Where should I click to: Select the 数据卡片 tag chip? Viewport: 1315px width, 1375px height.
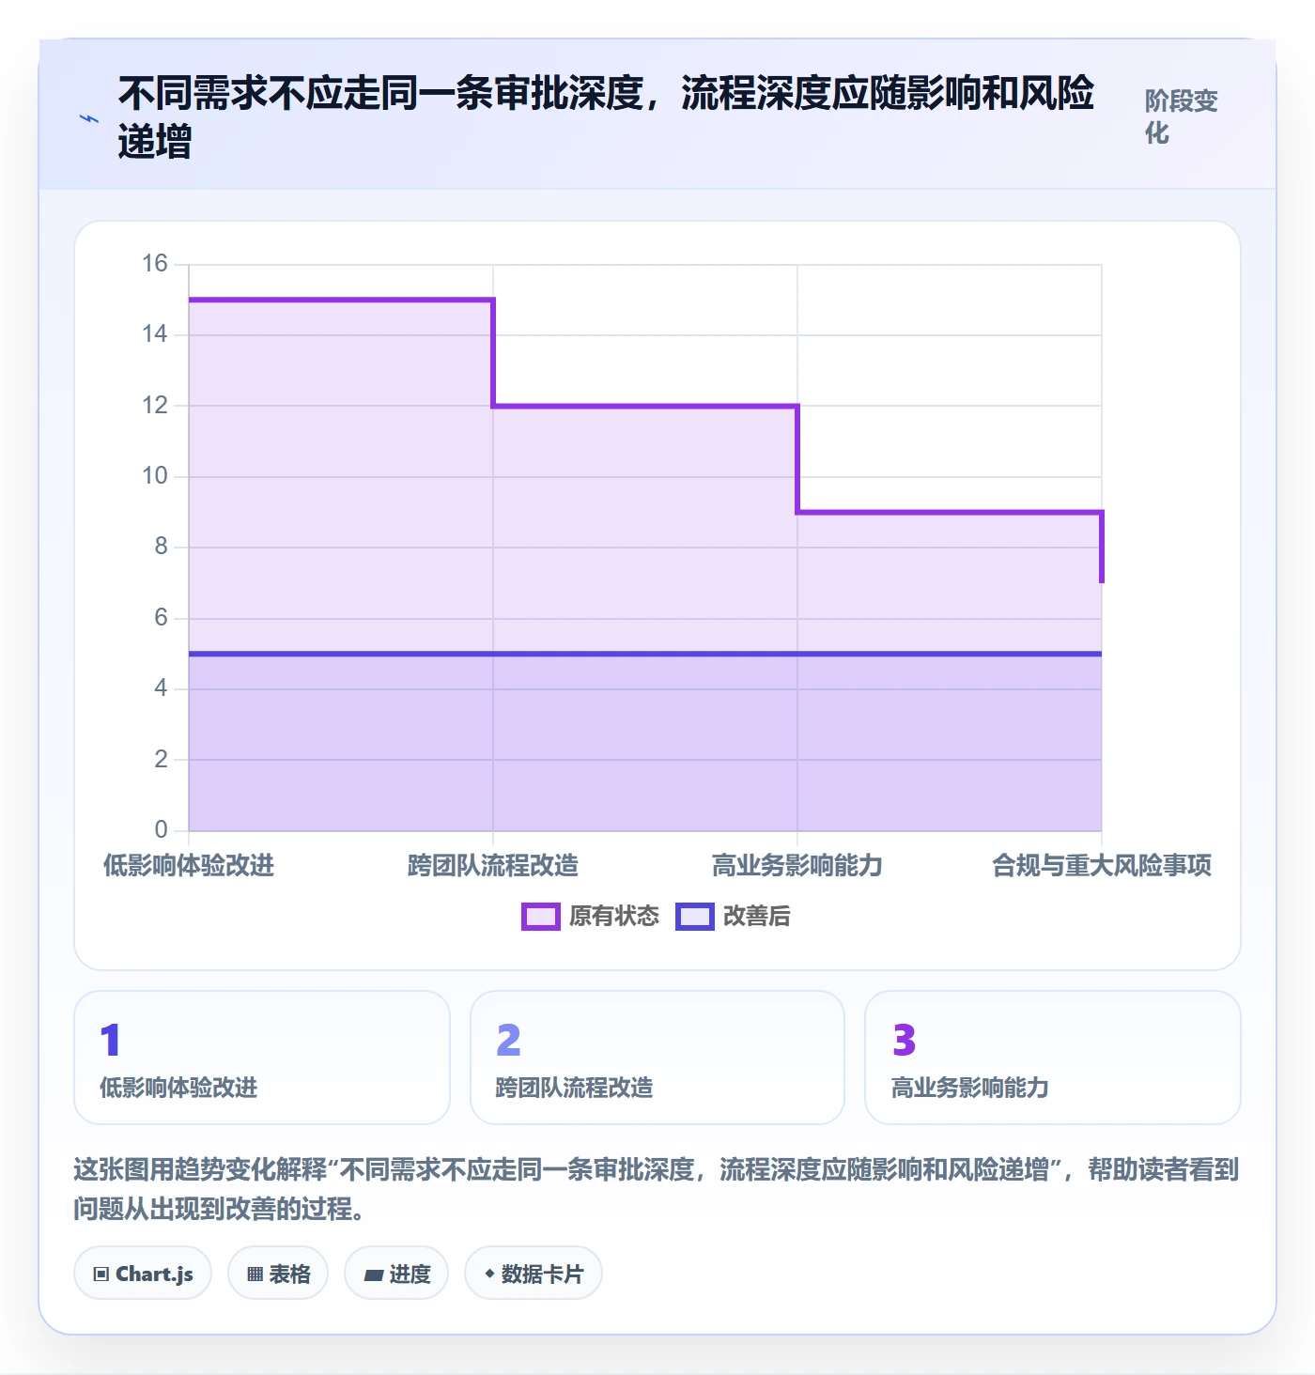534,1274
